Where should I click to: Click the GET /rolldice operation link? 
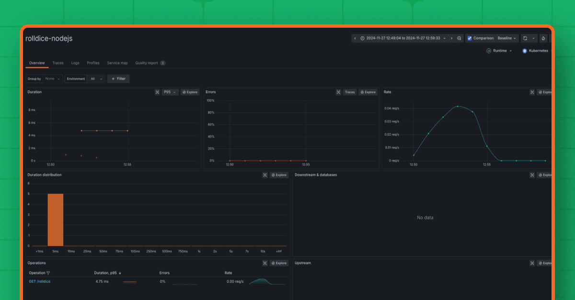pos(40,281)
